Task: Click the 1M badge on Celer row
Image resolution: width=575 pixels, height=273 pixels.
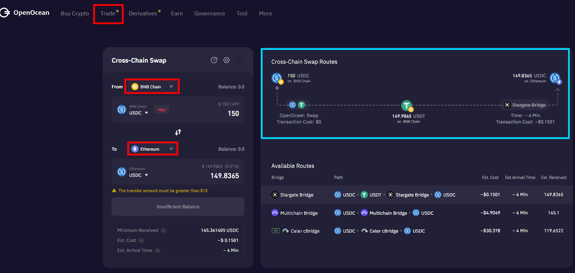Action: [x=275, y=231]
